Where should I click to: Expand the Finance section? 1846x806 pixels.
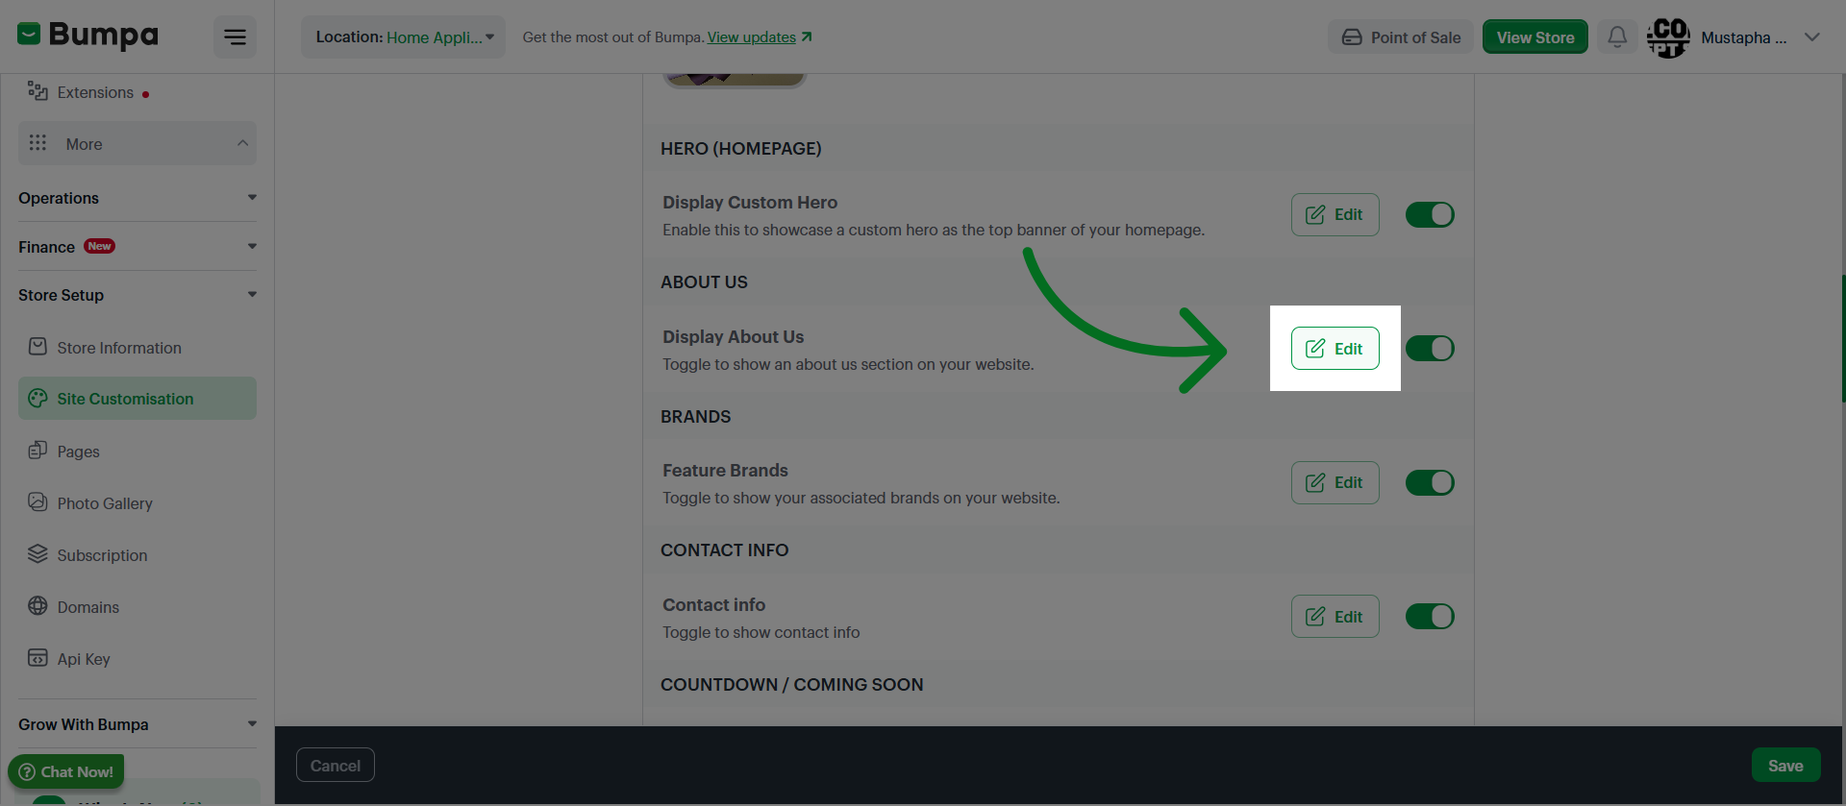click(137, 247)
